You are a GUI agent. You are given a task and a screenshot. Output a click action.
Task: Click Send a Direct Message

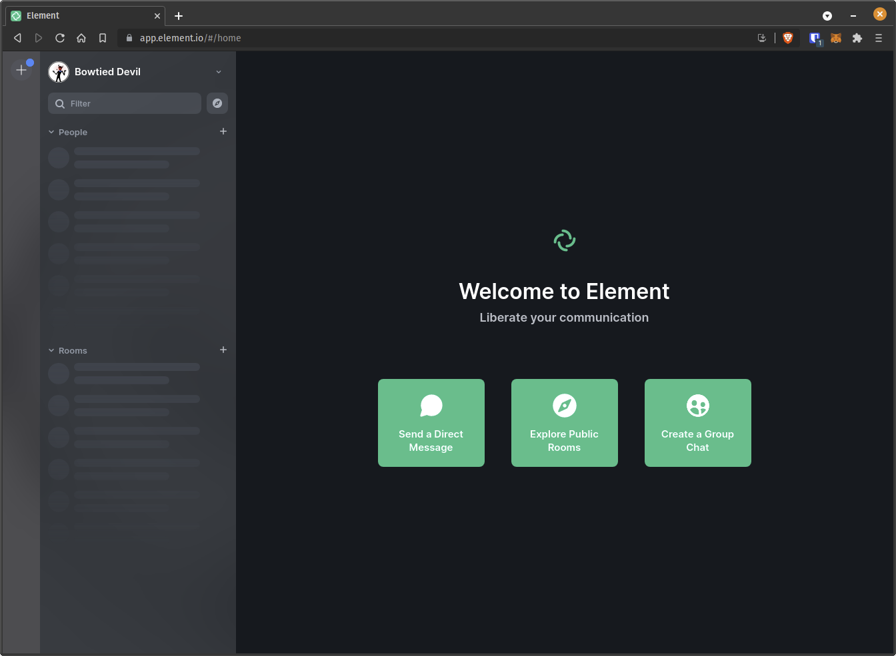431,423
